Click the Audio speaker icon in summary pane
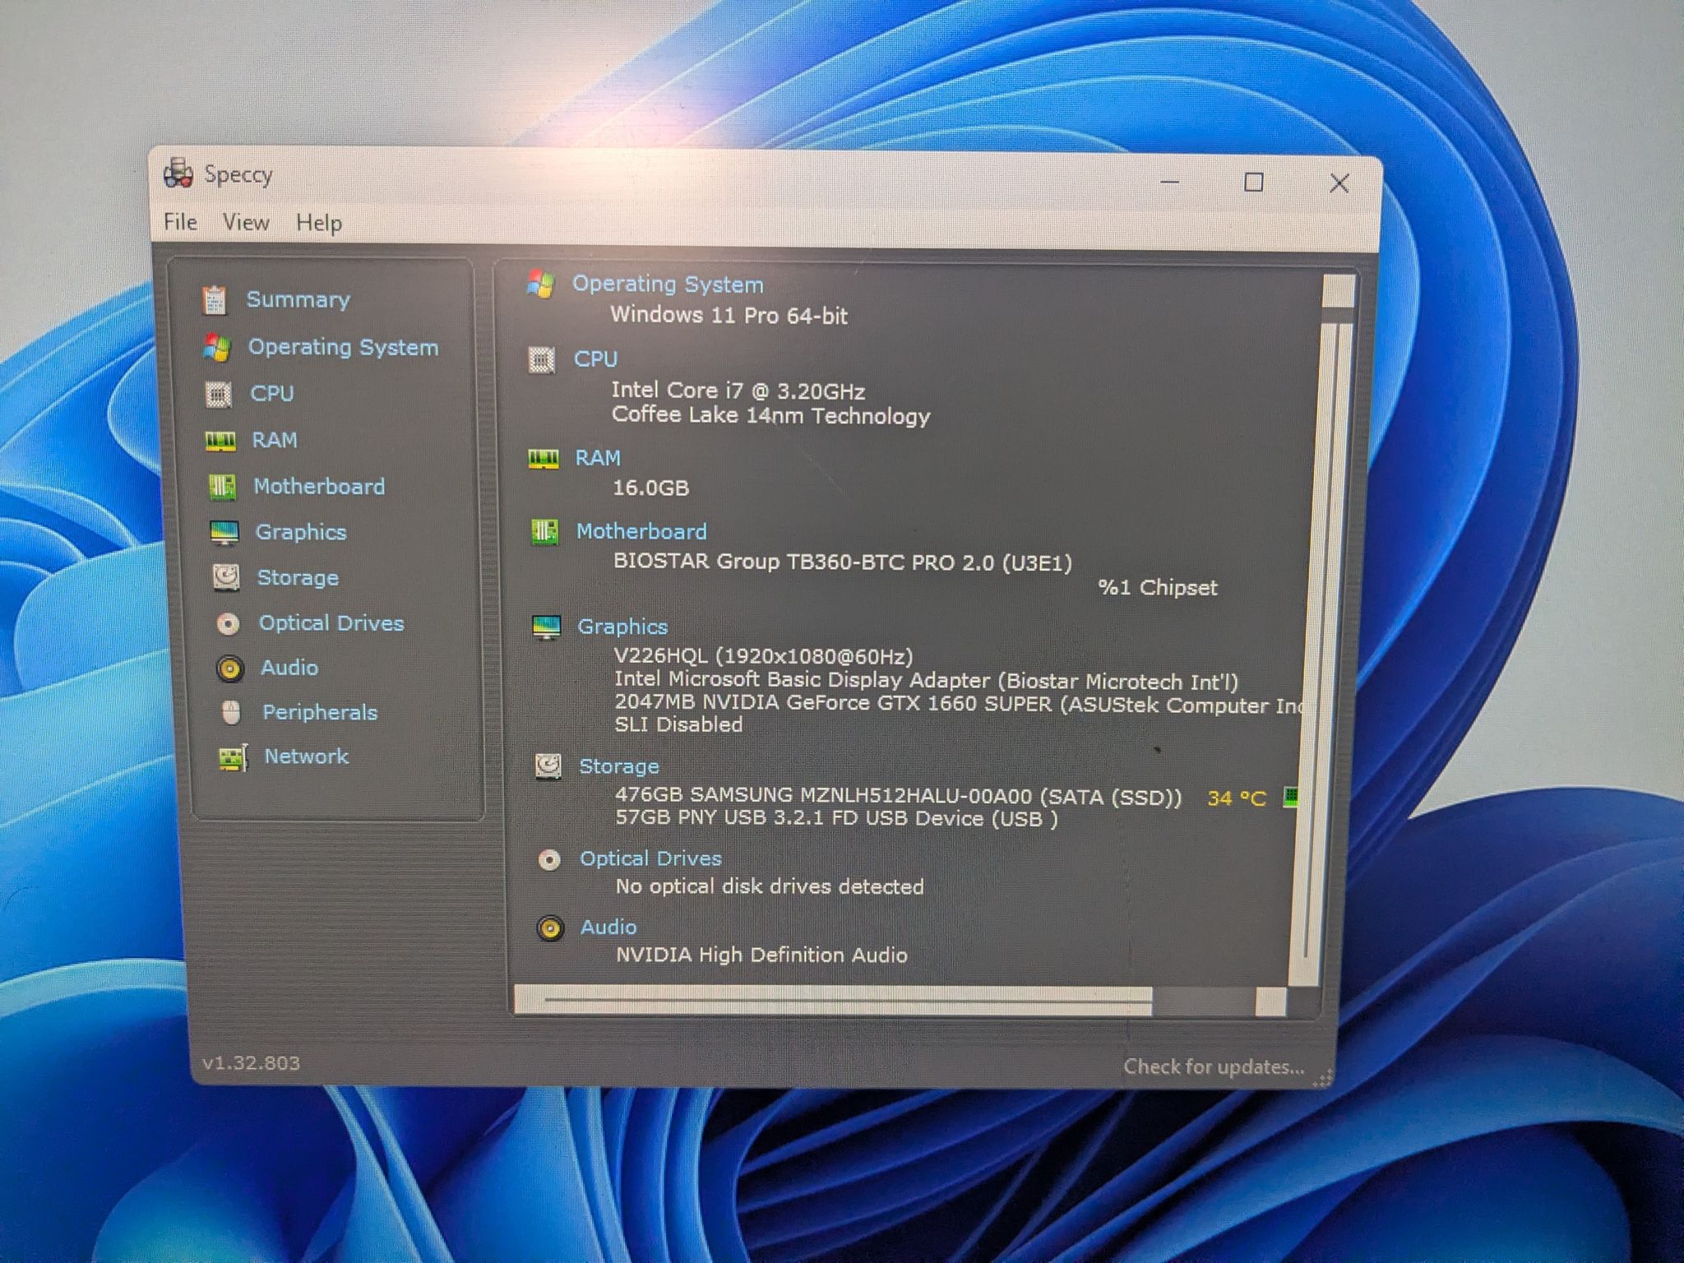 550,928
